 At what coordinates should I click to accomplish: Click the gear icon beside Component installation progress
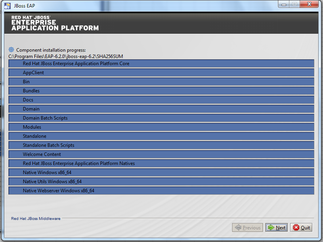pos(11,50)
